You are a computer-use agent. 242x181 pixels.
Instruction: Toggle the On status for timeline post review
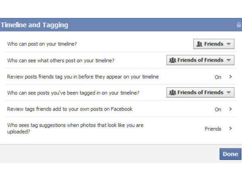[x=218, y=77]
